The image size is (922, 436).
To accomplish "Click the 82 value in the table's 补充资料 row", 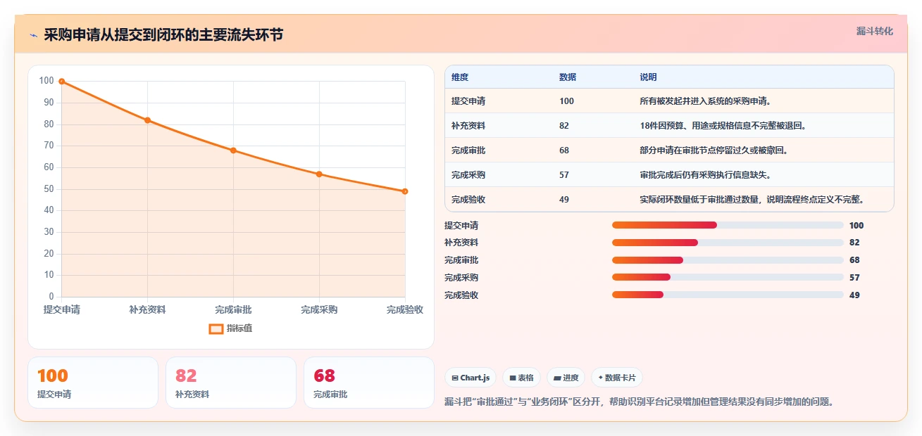I will (x=564, y=126).
